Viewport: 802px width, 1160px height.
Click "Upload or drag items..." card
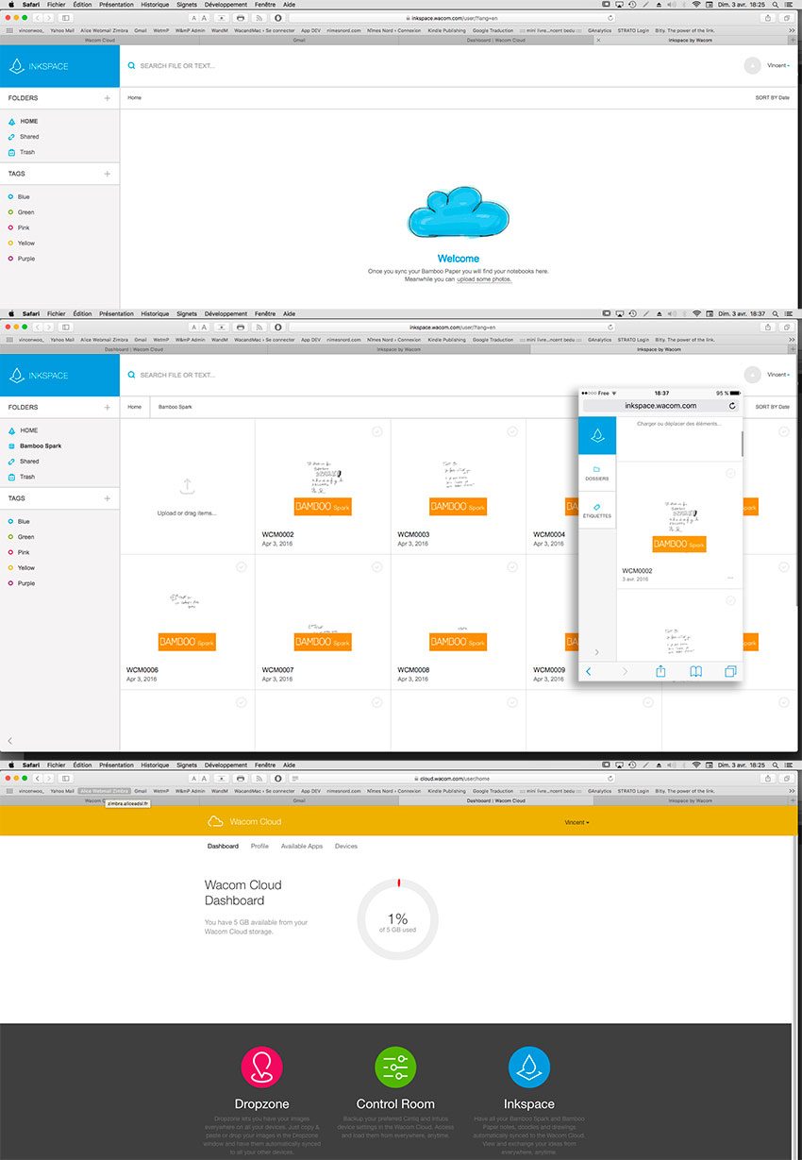[187, 487]
